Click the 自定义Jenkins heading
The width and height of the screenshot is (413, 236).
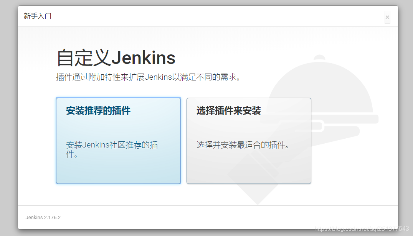click(x=116, y=57)
